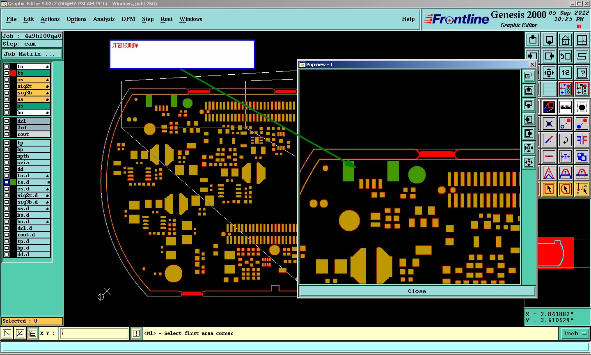Click Popview pan down icon
The width and height of the screenshot is (591, 355).
tap(529, 105)
